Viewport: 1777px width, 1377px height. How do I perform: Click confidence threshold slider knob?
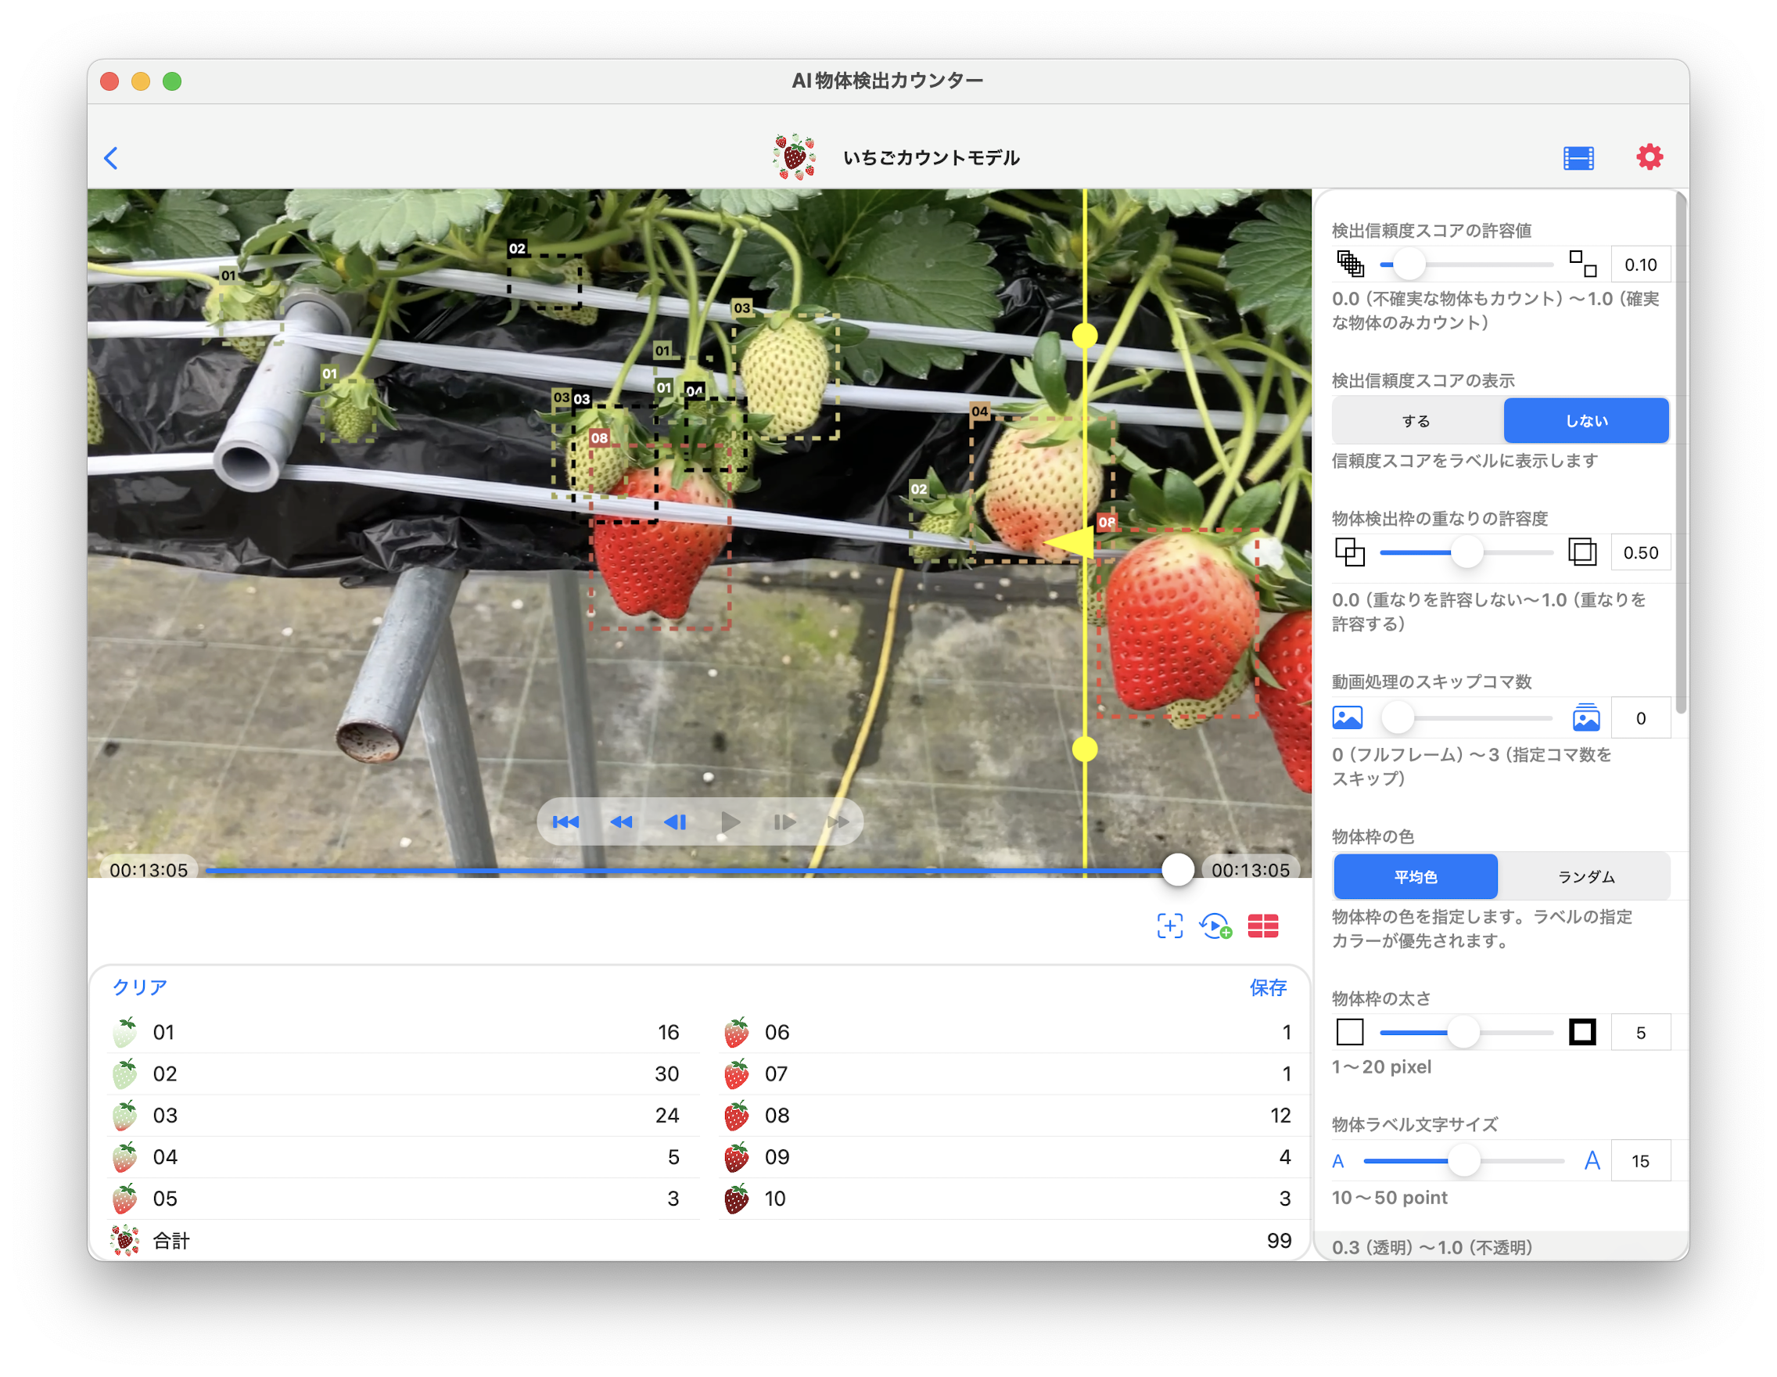(x=1409, y=264)
